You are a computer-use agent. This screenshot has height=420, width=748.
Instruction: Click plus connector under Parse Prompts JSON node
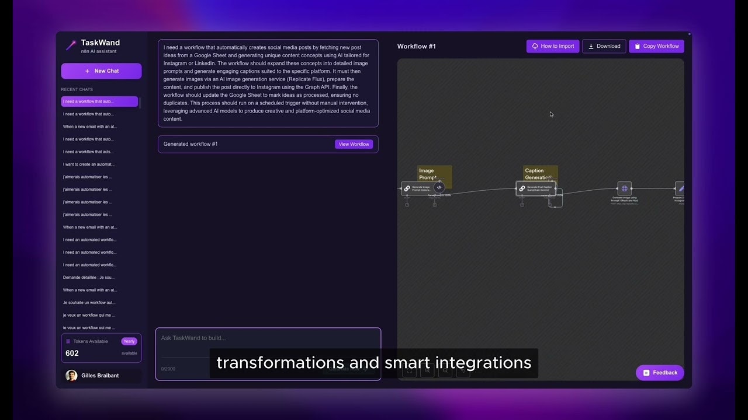coord(434,205)
